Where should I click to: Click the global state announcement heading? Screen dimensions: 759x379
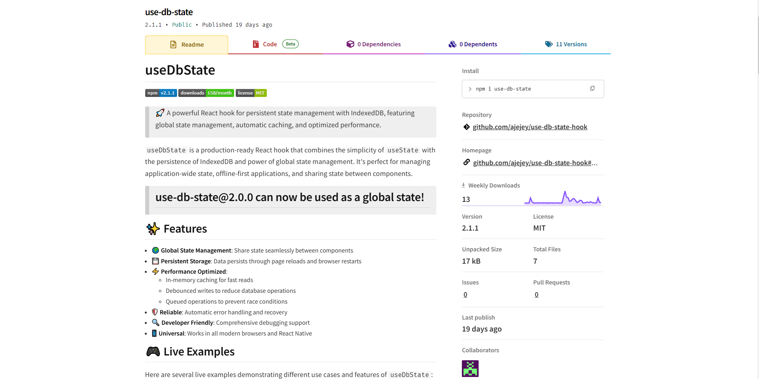click(x=290, y=197)
